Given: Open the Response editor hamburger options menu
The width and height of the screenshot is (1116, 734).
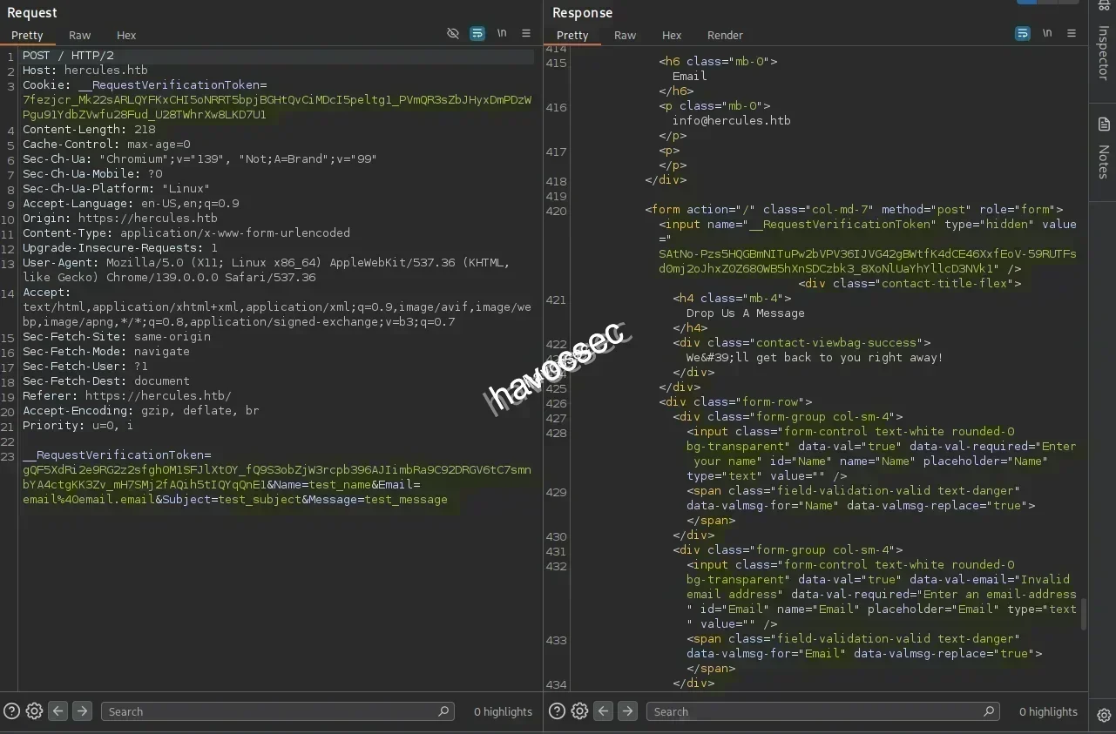Looking at the screenshot, I should coord(1071,33).
